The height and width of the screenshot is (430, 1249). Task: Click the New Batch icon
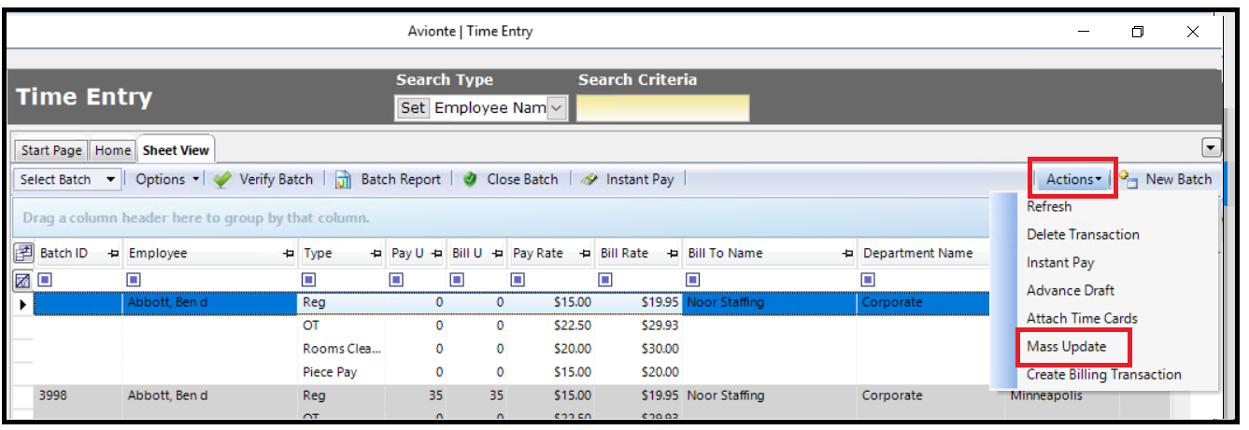1128,179
